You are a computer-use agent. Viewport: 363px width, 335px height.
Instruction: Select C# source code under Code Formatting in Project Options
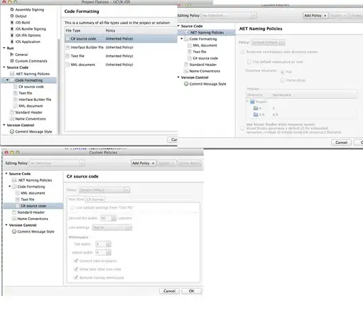[x=31, y=87]
